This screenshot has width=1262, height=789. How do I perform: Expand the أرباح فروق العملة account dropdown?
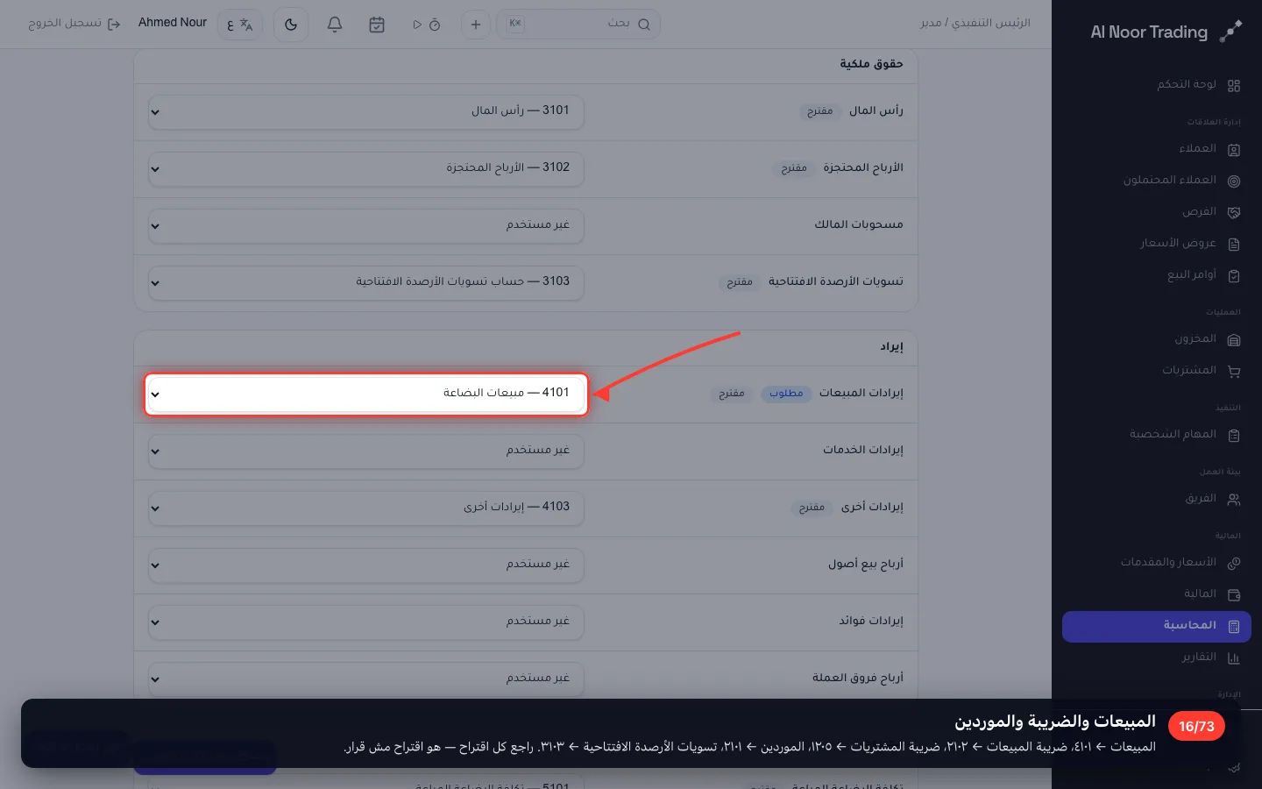(365, 679)
